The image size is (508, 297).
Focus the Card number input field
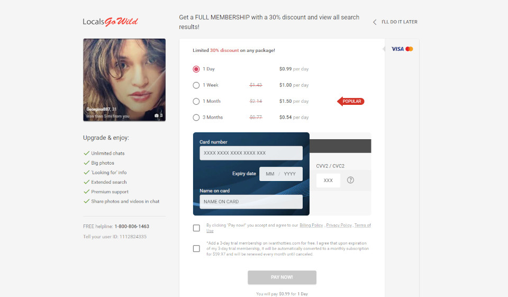[251, 153]
